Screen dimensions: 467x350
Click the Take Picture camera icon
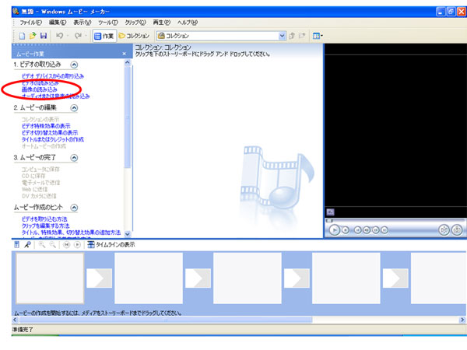coord(457,230)
